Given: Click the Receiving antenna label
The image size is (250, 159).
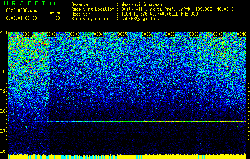Looking at the screenshot, I should click(91, 19).
